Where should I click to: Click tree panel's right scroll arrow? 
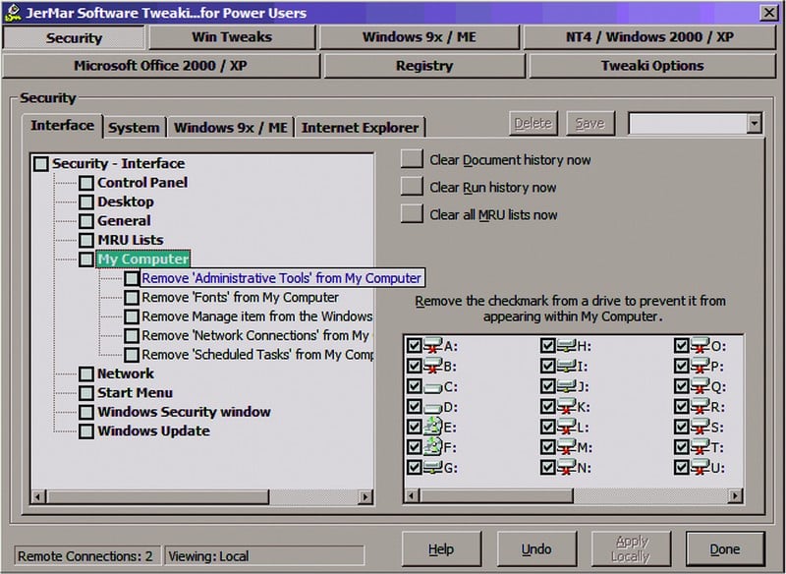click(x=365, y=496)
